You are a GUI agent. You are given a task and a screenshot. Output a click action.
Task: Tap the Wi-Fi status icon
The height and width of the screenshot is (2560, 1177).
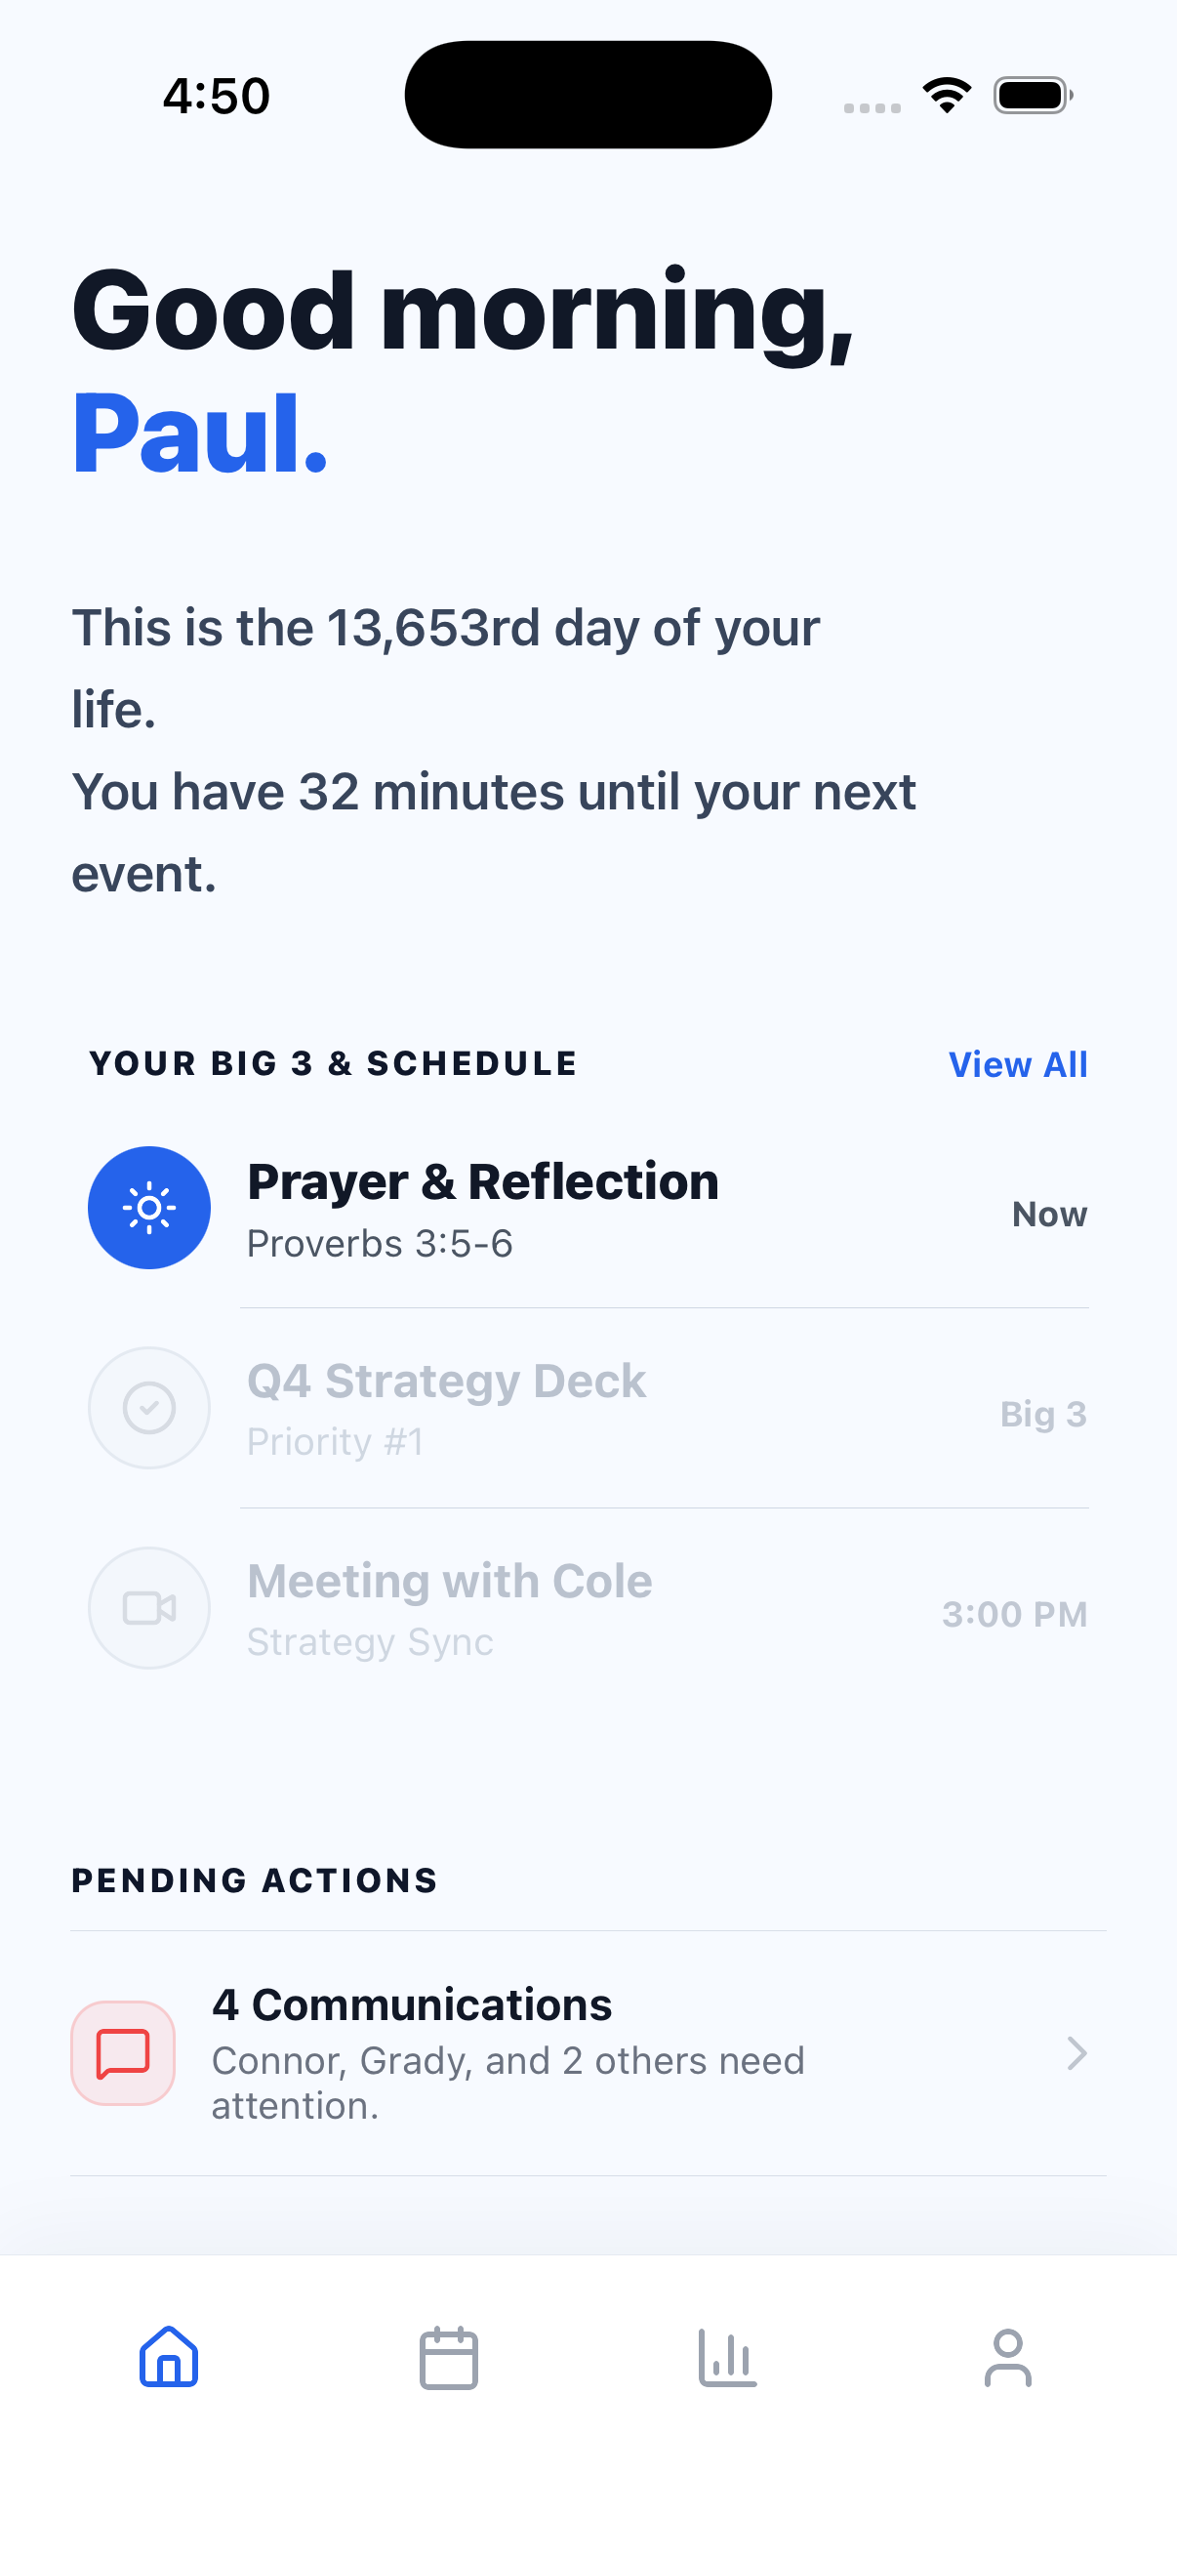click(x=947, y=96)
